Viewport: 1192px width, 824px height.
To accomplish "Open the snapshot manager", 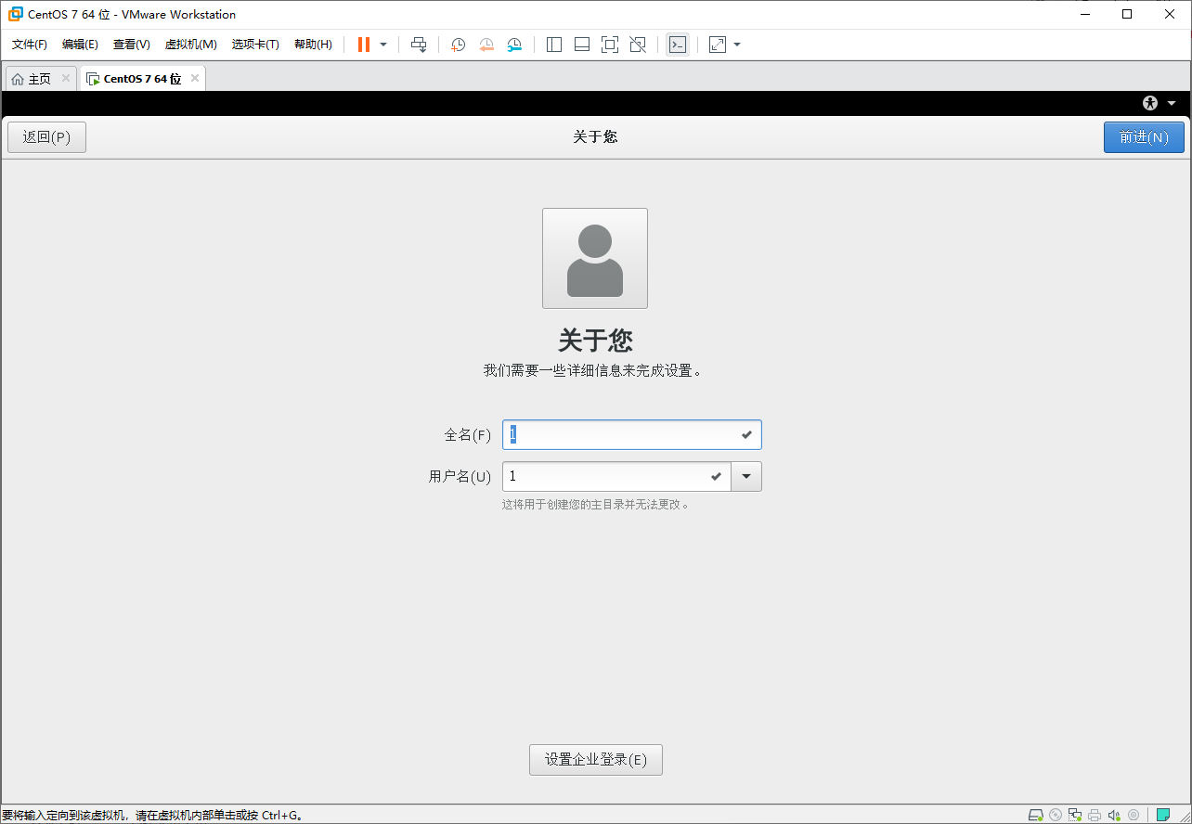I will [514, 45].
